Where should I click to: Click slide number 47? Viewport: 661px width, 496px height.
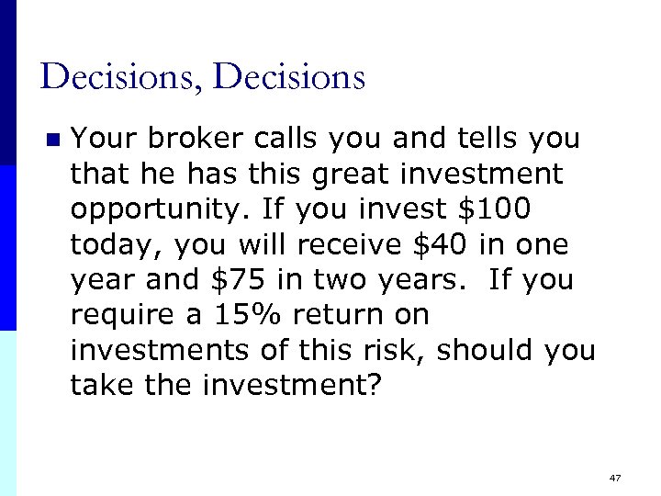point(614,479)
